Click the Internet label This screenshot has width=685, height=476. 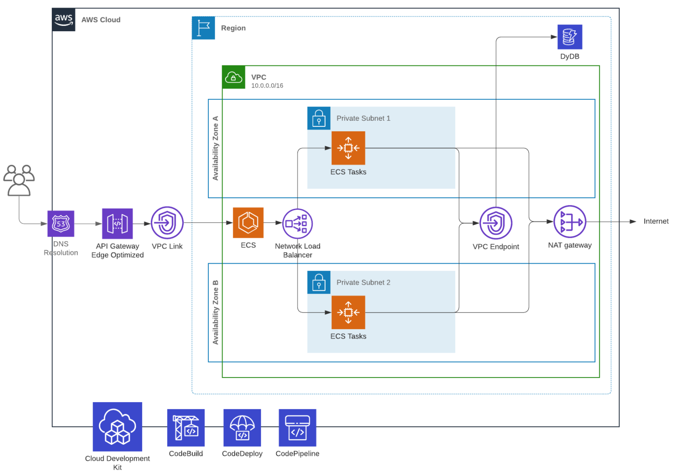point(656,221)
